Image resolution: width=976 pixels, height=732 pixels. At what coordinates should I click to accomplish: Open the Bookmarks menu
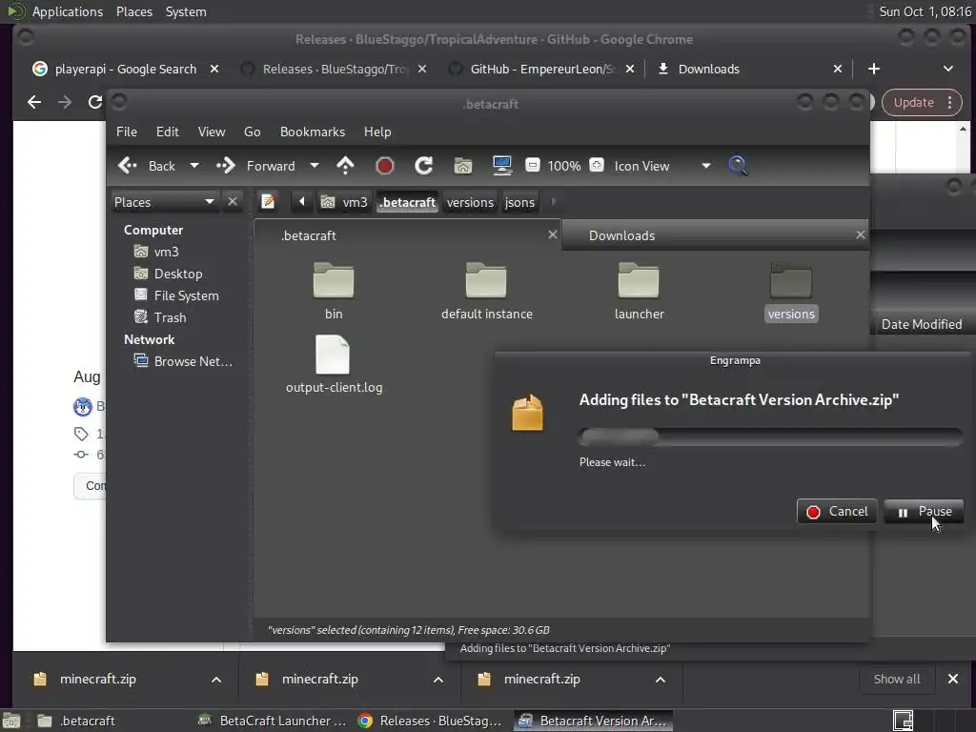313,132
